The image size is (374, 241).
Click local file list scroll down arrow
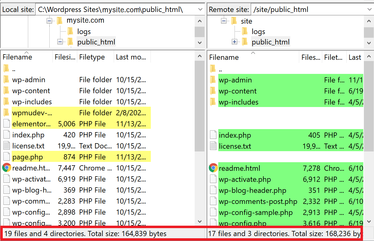pos(200,221)
